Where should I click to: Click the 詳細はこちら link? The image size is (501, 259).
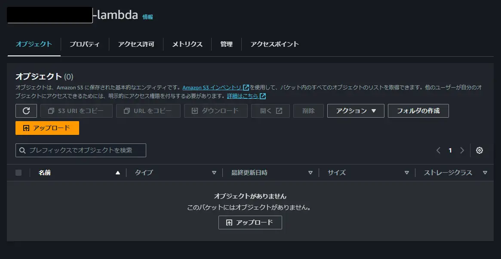coord(246,96)
